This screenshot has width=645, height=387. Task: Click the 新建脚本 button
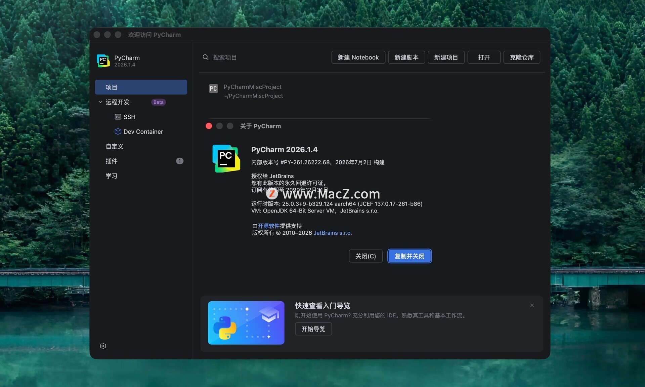[406, 57]
